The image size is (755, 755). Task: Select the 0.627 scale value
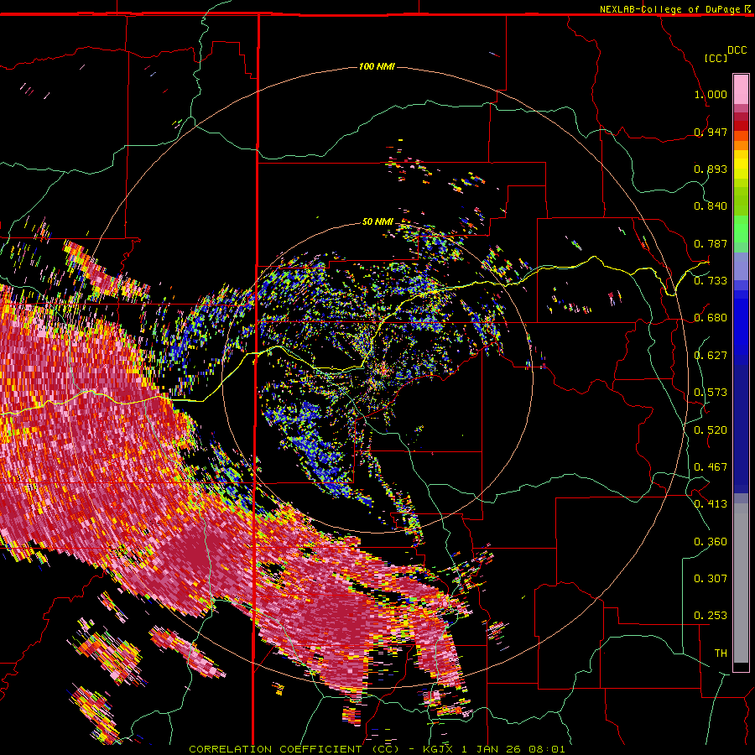711,356
